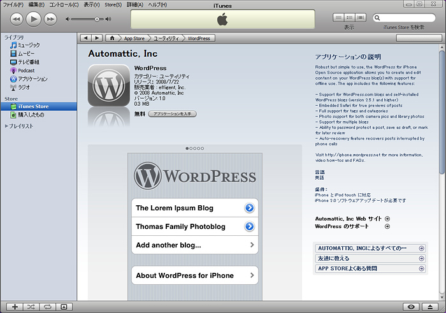Click the Automattic, Inc heading
The width and height of the screenshot is (446, 313).
pos(122,54)
